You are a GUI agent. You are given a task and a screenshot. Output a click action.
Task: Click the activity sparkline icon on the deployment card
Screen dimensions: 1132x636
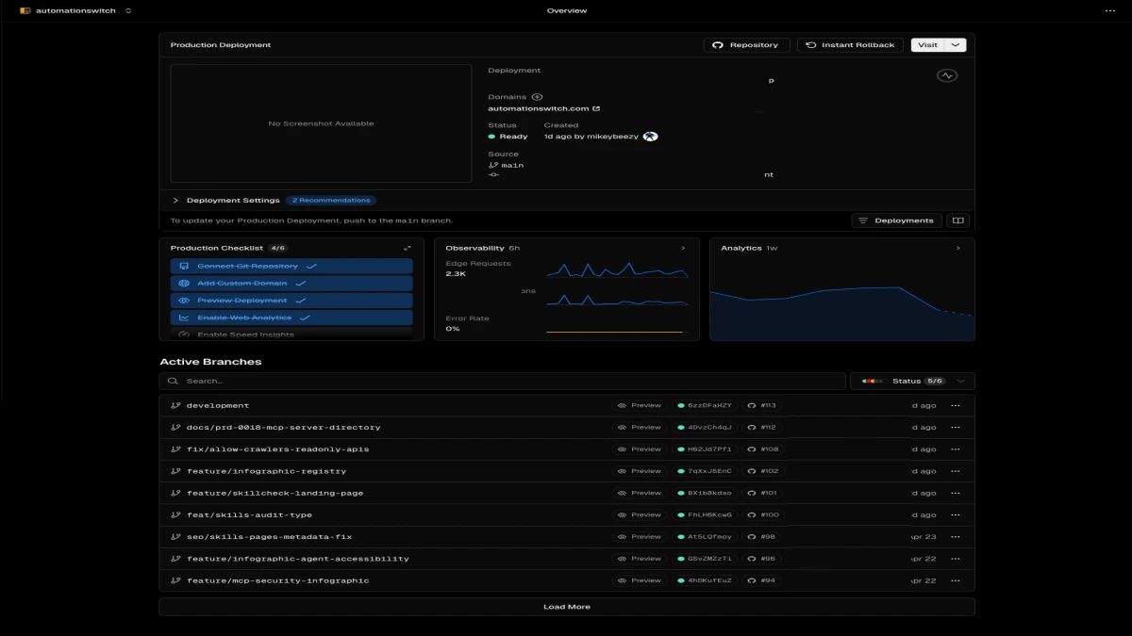(946, 74)
